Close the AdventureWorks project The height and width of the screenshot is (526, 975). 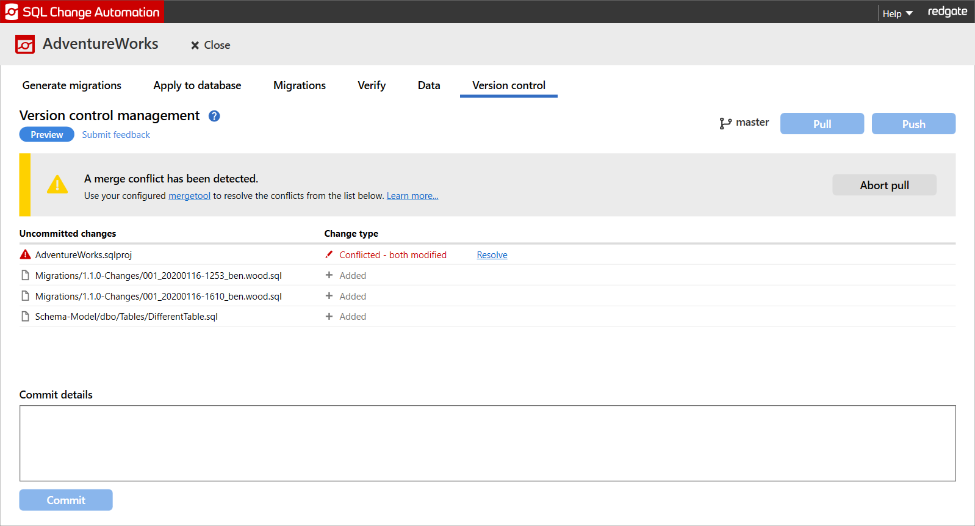[x=210, y=45]
